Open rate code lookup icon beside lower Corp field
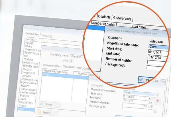This screenshot has height=117, width=171. tap(156, 95)
